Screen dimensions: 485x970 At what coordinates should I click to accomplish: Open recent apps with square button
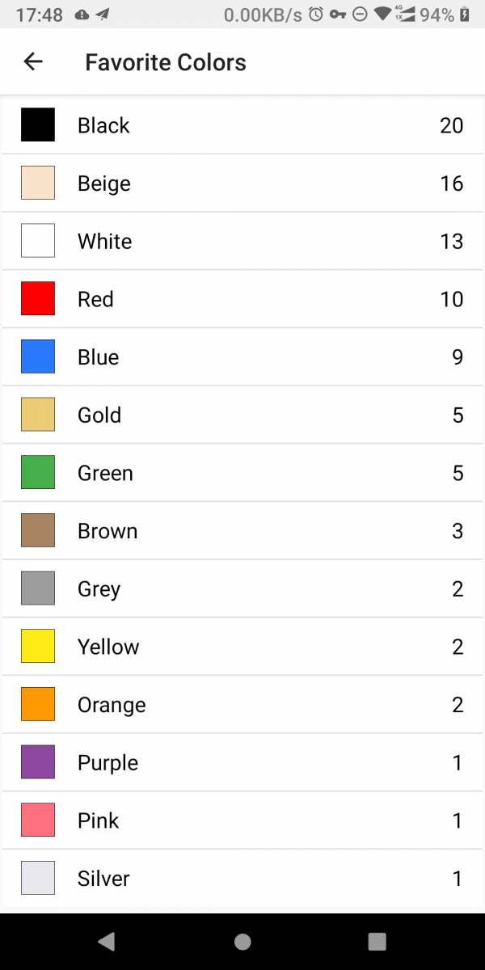click(x=377, y=941)
